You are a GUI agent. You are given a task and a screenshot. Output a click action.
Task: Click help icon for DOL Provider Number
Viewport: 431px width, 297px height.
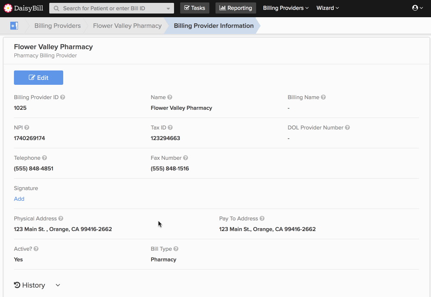[x=347, y=127]
